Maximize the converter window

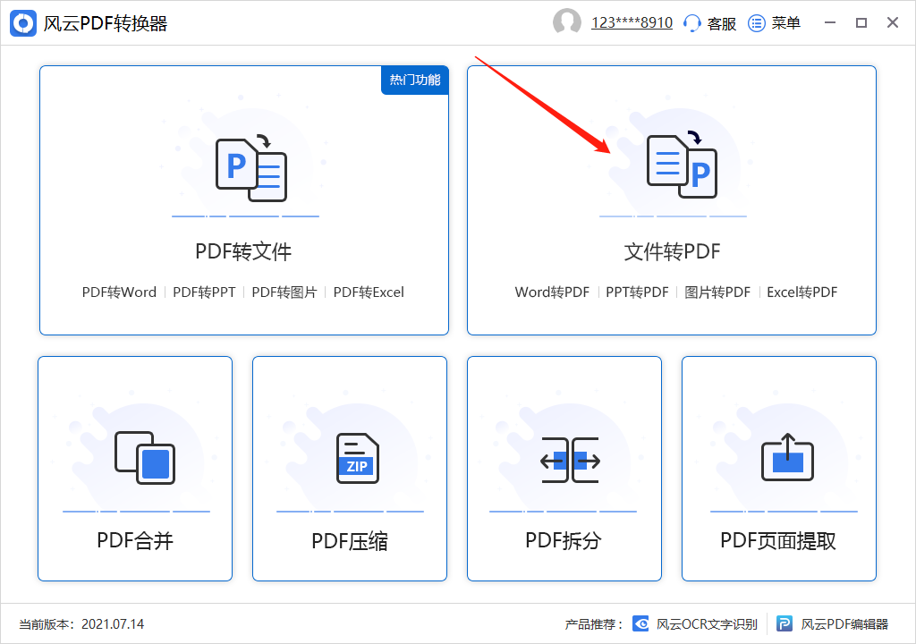click(x=861, y=22)
